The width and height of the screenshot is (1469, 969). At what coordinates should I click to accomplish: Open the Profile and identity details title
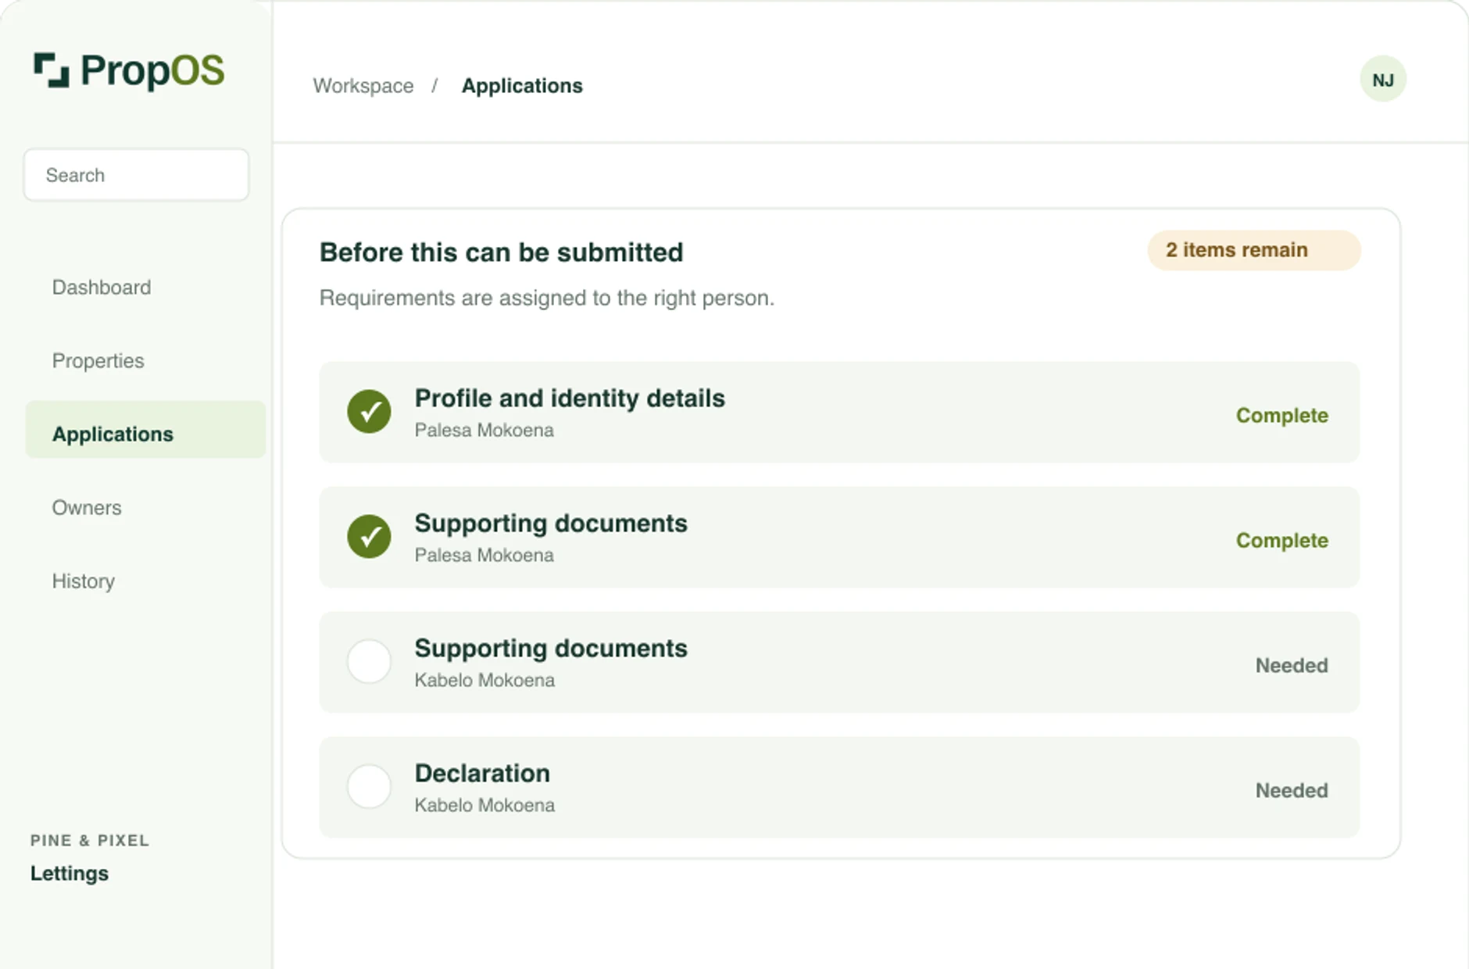(x=570, y=399)
